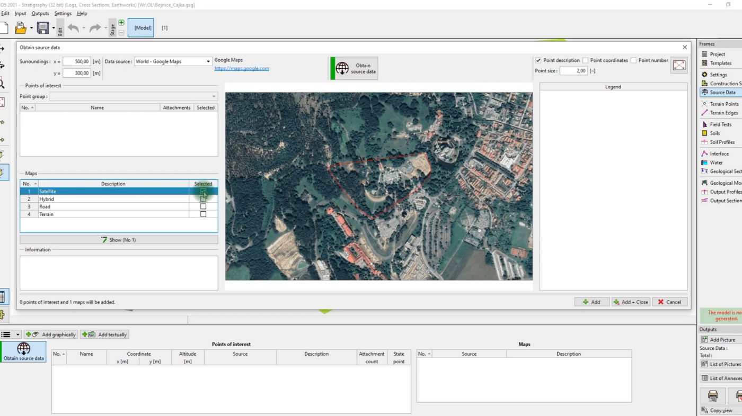Image resolution: width=742 pixels, height=416 pixels.
Task: Open the Settings menu
Action: pyautogui.click(x=63, y=13)
